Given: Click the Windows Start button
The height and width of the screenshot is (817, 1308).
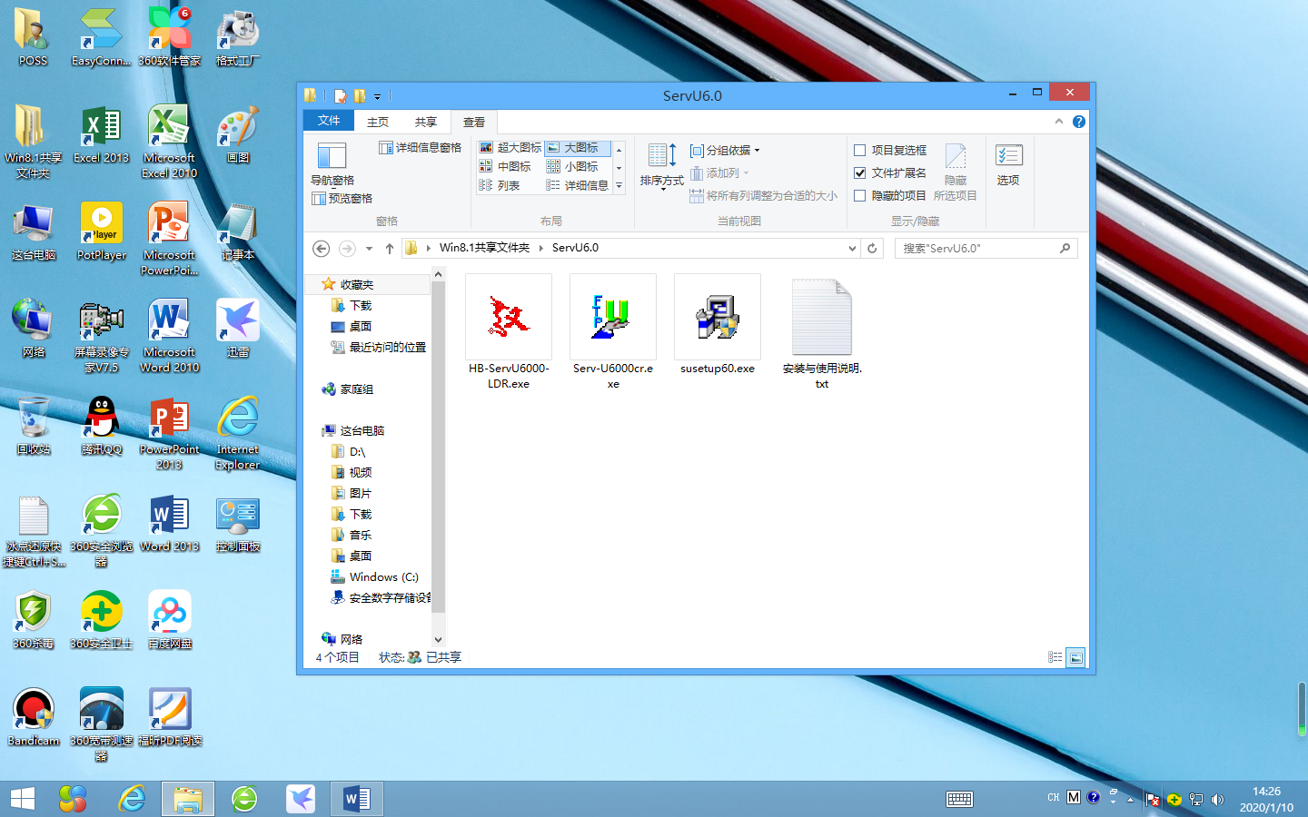Looking at the screenshot, I should click(x=22, y=799).
